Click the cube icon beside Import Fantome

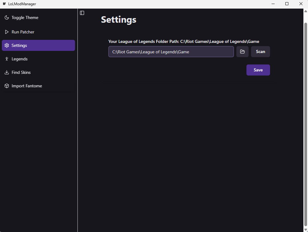pyautogui.click(x=6, y=86)
